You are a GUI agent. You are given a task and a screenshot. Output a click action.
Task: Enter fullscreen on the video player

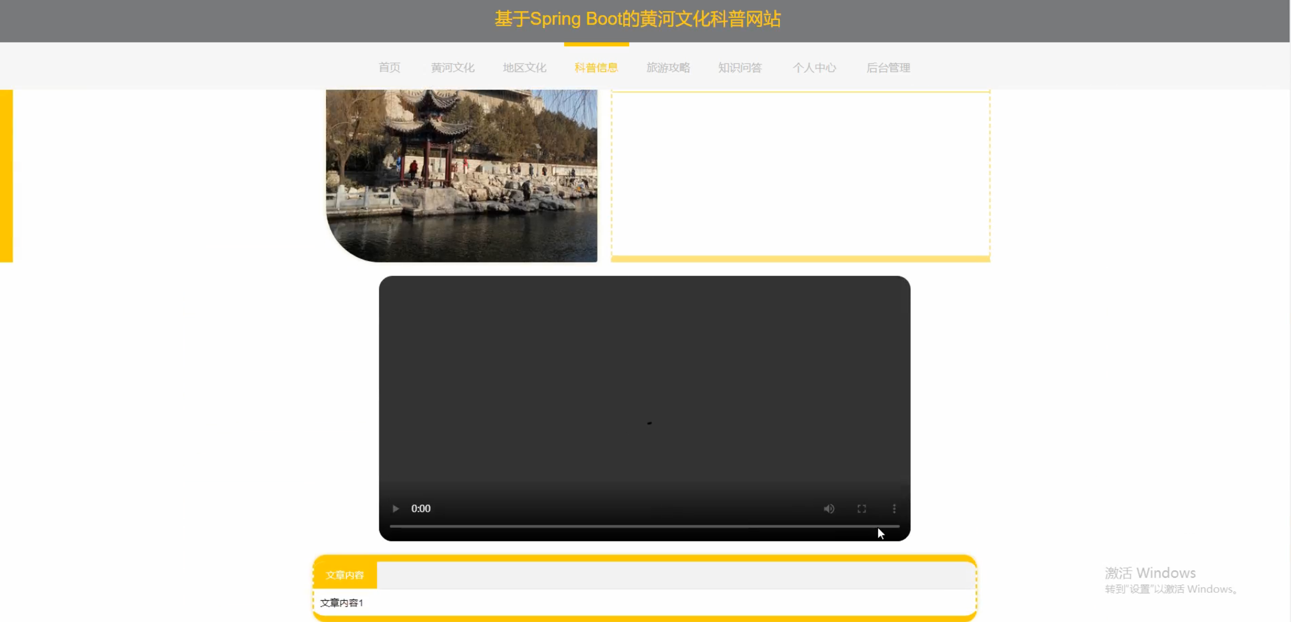click(861, 509)
